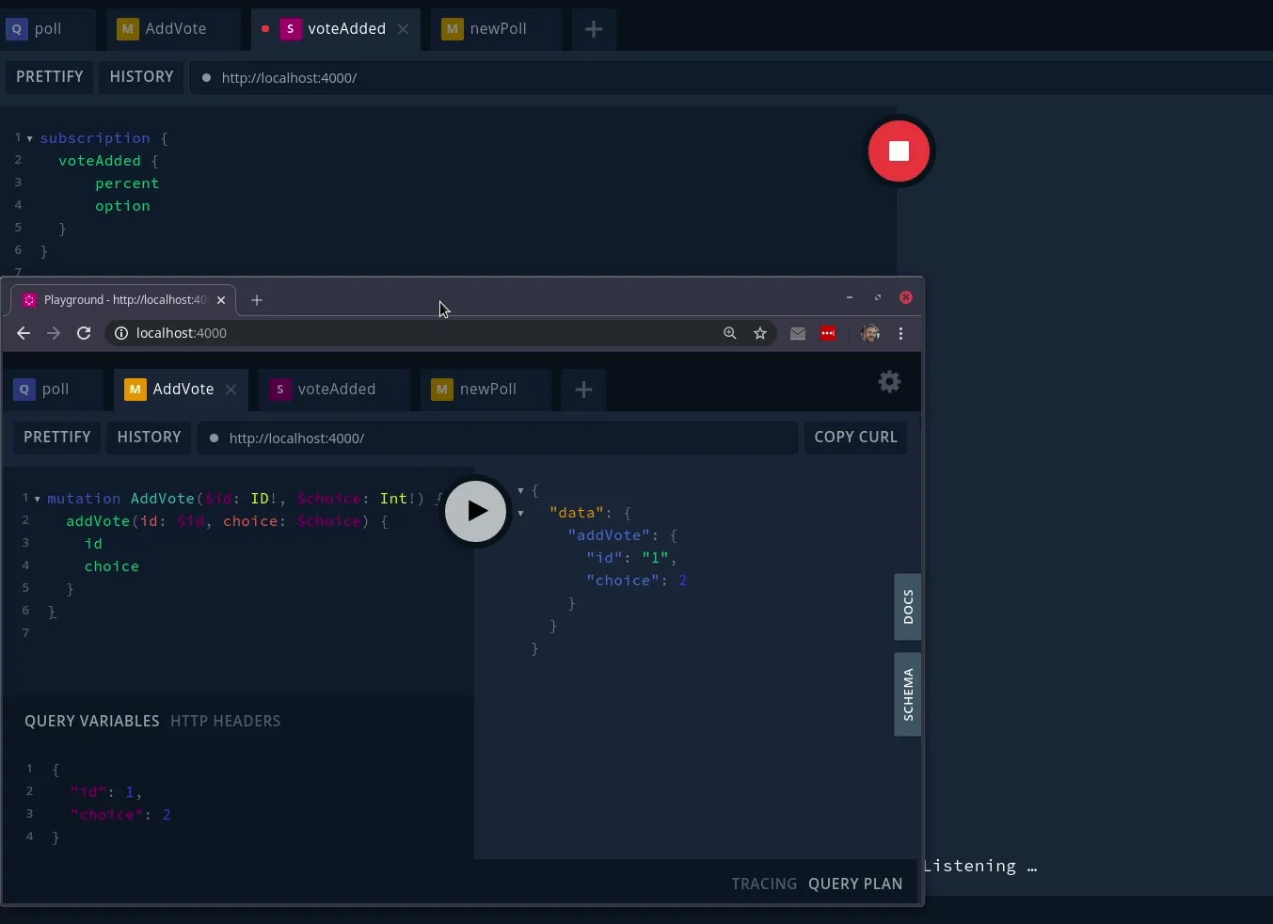Switch to the newPoll tab in front window

click(x=486, y=390)
